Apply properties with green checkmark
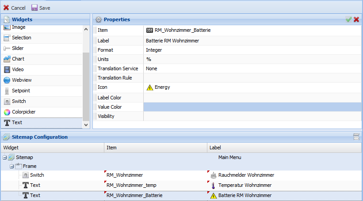Screen dimensions: 363x201 (348, 19)
